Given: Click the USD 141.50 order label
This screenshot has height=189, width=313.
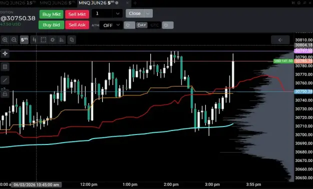Looking at the screenshot, I should (283, 61).
